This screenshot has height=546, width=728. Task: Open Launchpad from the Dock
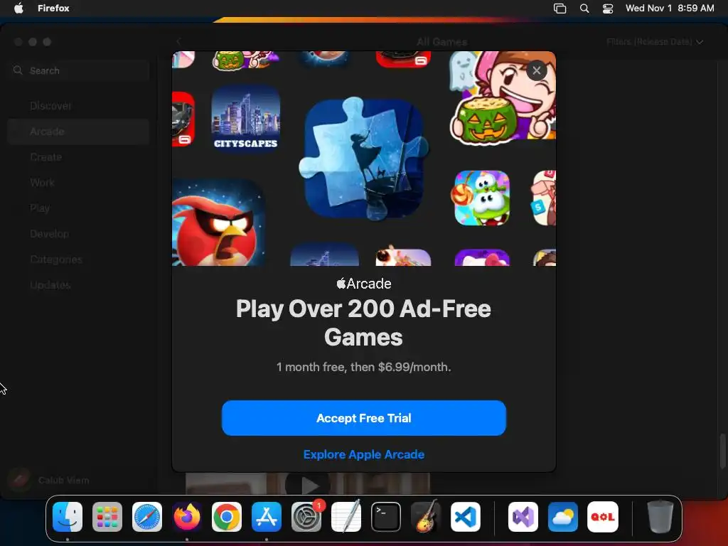107,517
